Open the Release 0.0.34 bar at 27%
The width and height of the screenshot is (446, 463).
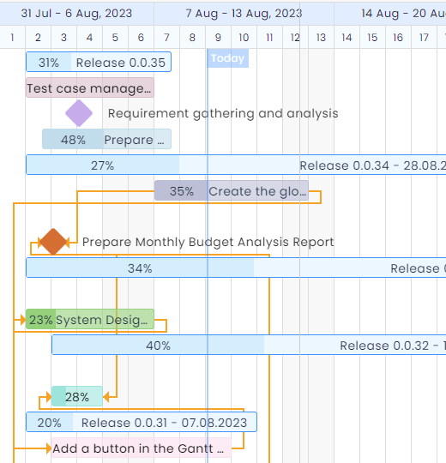(x=236, y=165)
